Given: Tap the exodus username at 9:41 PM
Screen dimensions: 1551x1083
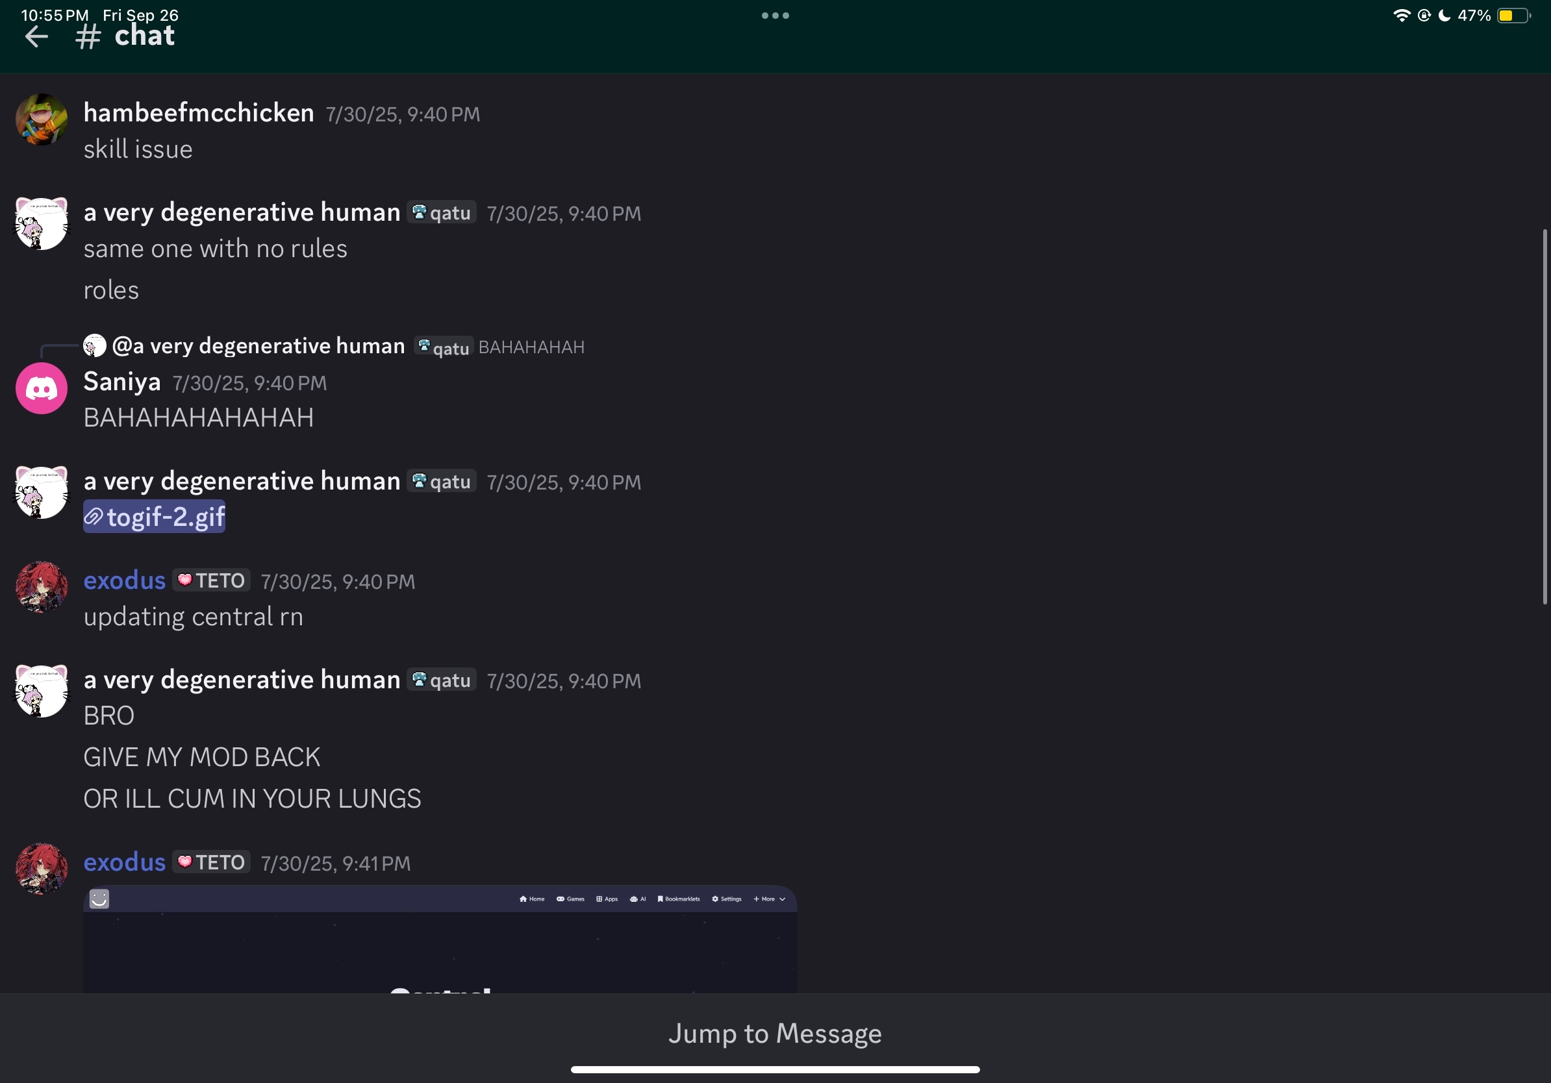Looking at the screenshot, I should click(124, 862).
